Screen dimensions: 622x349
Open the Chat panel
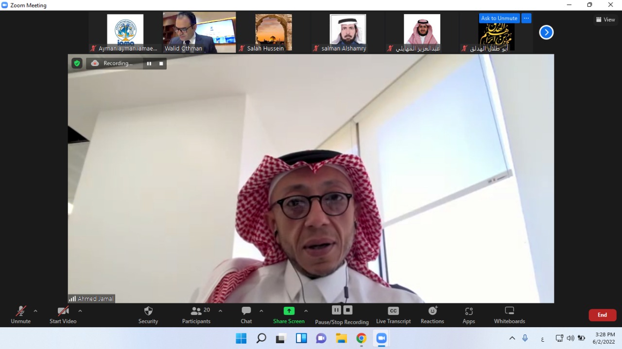point(246,315)
